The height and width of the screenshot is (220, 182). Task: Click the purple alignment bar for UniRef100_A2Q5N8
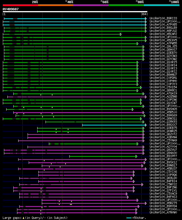pyautogui.click(x=77, y=97)
